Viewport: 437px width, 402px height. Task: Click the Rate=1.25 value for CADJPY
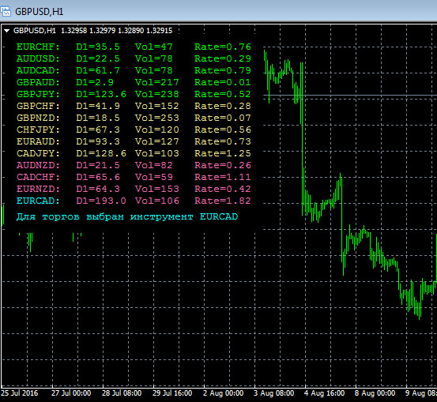click(x=223, y=153)
